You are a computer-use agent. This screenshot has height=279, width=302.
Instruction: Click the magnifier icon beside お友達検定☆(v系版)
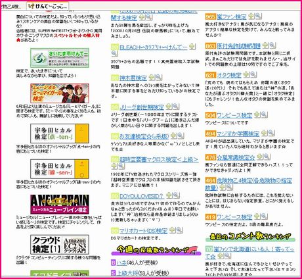coord(181,136)
